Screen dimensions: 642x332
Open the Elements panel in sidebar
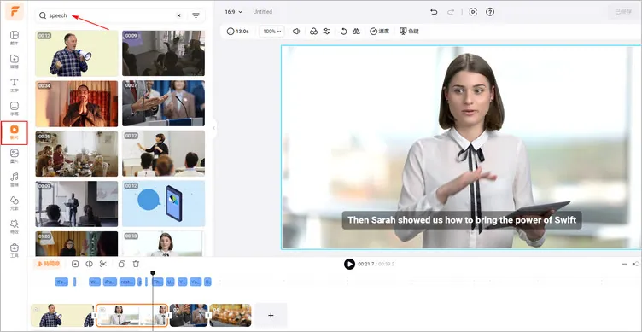[15, 203]
